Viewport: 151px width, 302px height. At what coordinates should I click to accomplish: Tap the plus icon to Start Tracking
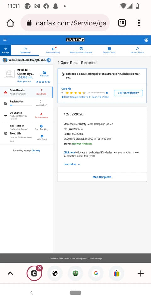tap(41, 126)
